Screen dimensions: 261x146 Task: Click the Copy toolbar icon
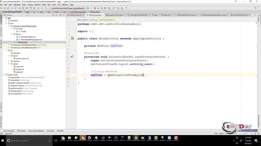point(23,8)
